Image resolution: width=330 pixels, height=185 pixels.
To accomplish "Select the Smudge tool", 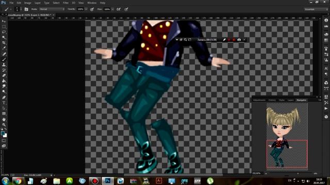I will pos(4,86).
